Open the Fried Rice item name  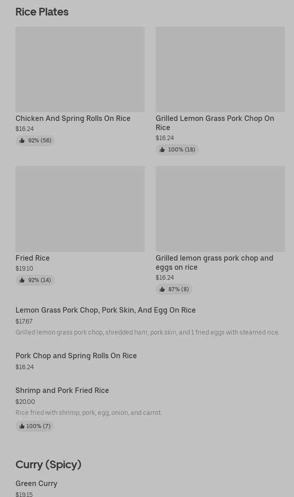(x=32, y=258)
